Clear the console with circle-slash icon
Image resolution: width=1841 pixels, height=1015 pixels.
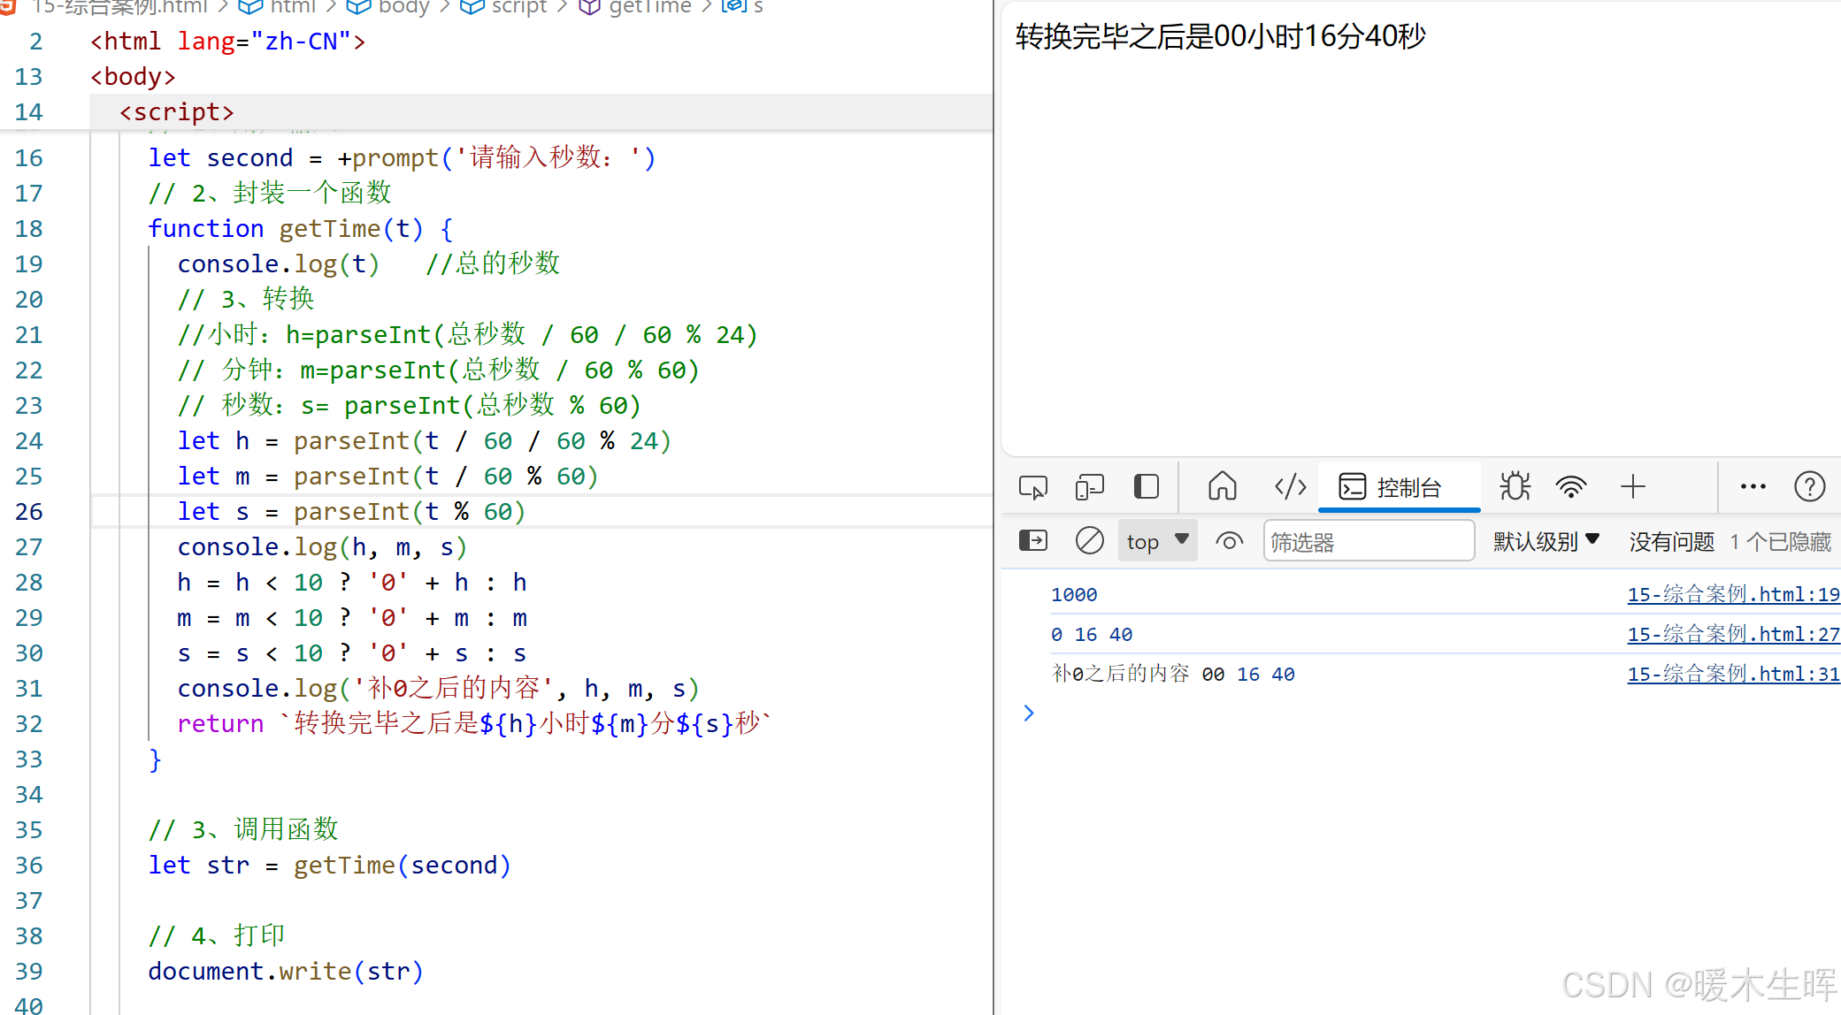[1089, 540]
